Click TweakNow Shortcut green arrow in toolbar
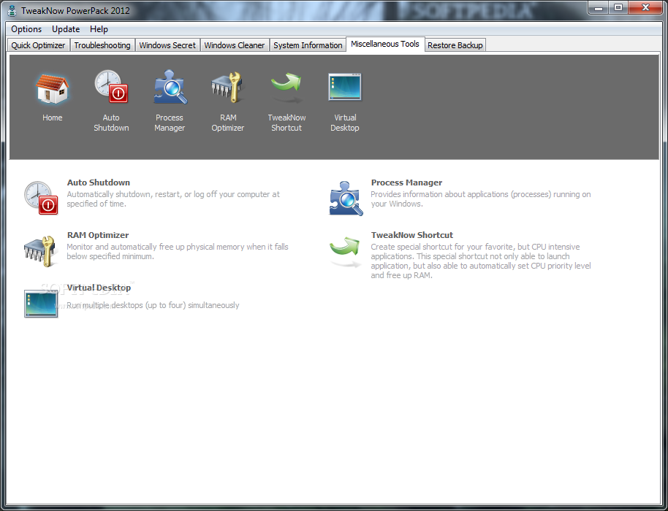Image resolution: width=668 pixels, height=511 pixels. pyautogui.click(x=286, y=88)
